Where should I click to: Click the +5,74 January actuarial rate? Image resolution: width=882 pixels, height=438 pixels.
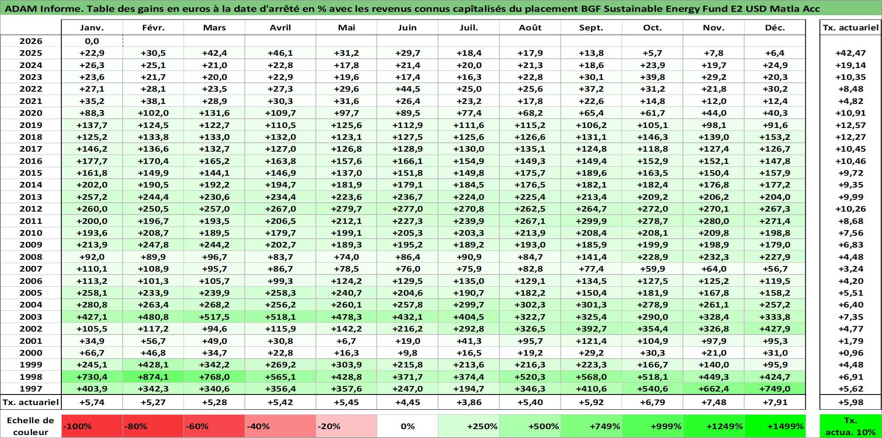(x=92, y=402)
